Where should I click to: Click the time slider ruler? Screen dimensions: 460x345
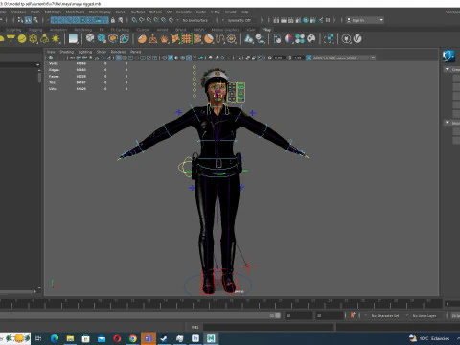coord(220,304)
